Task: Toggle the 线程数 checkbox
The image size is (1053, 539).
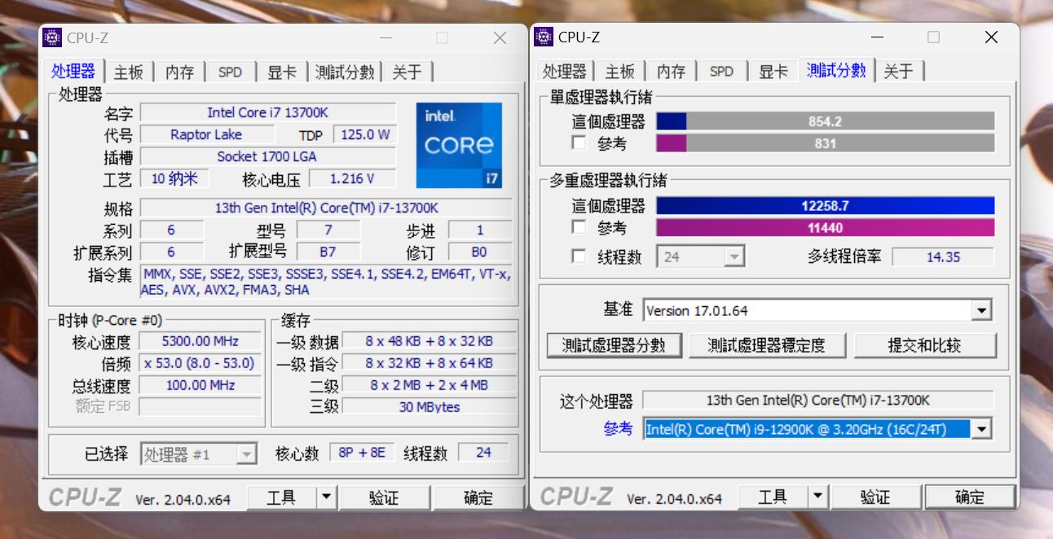Action: [580, 256]
